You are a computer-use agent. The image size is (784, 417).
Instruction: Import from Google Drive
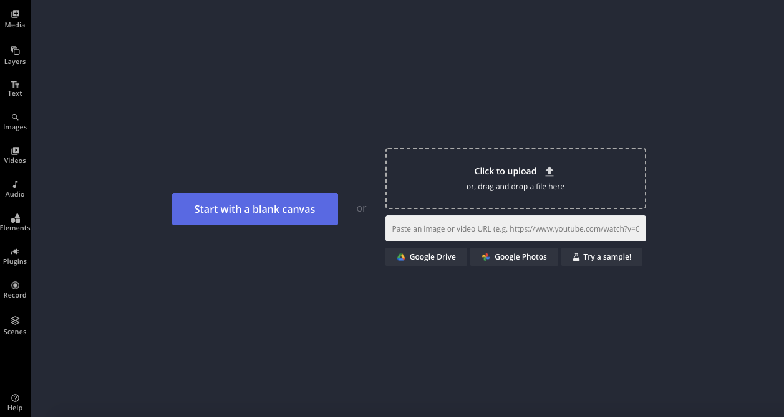click(426, 257)
